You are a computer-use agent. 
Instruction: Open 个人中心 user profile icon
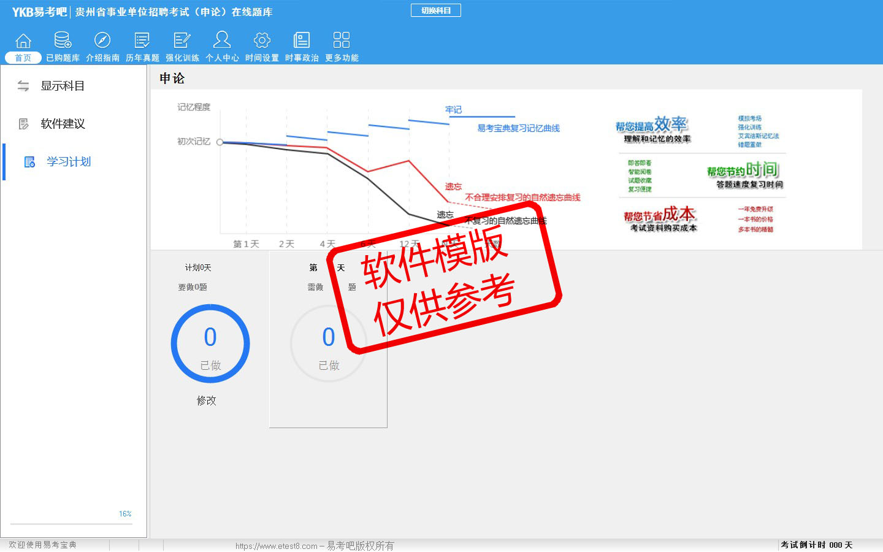point(222,41)
